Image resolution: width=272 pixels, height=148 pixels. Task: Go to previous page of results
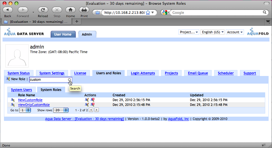tap(91, 110)
